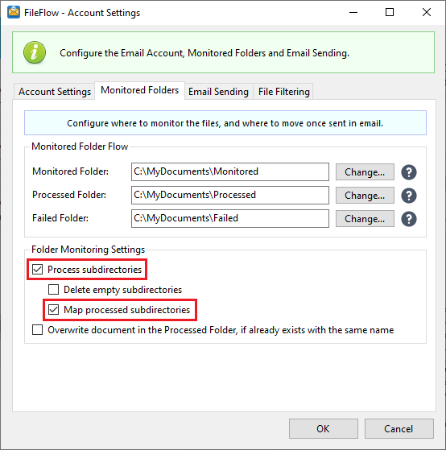
Task: Click the FileFlow app icon in title bar
Action: pyautogui.click(x=14, y=12)
